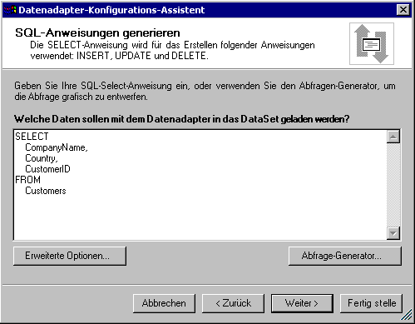This screenshot has height=324, width=415.
Task: Finish the wizard with Fertig stellen
Action: coord(371,303)
